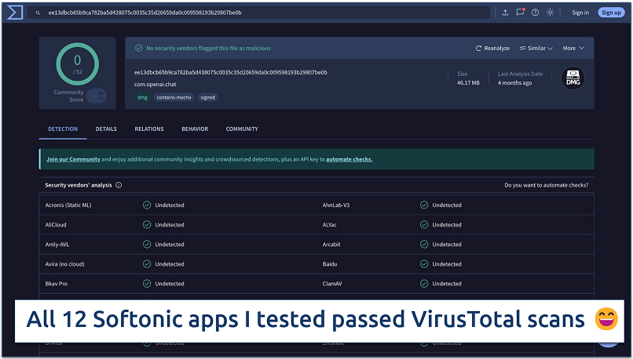The image size is (633, 359).
Task: Open the help question-mark icon
Action: click(x=535, y=13)
